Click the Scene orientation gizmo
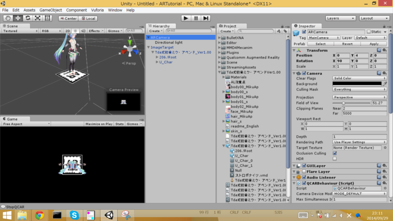The image size is (393, 221). (130, 49)
